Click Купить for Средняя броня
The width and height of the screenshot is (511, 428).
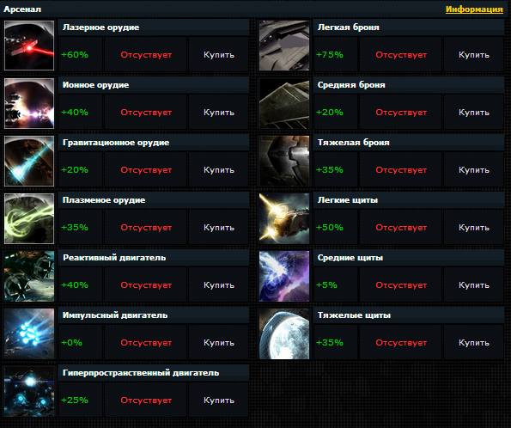(x=474, y=113)
